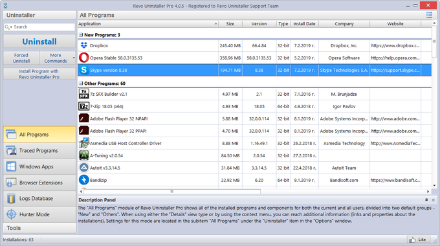This screenshot has height=246, width=440.
Task: Click the More Commands button
Action: coord(56,58)
